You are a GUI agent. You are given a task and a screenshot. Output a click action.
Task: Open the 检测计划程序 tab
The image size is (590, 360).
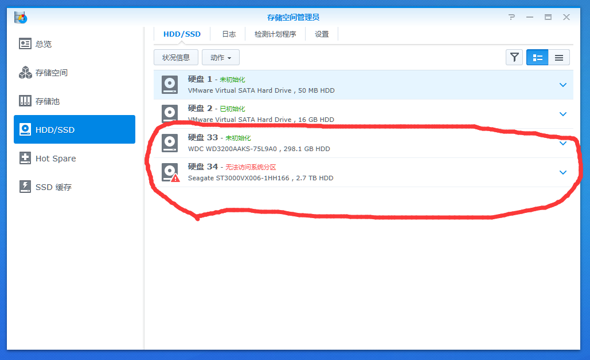coord(275,34)
